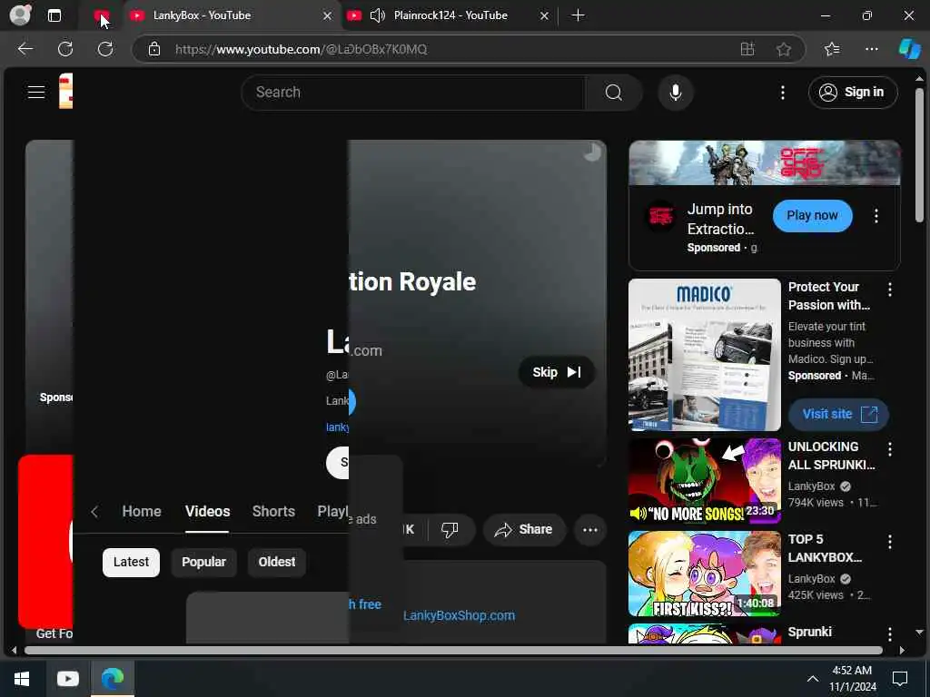Click Sign in button
The image size is (930, 697).
pos(852,93)
